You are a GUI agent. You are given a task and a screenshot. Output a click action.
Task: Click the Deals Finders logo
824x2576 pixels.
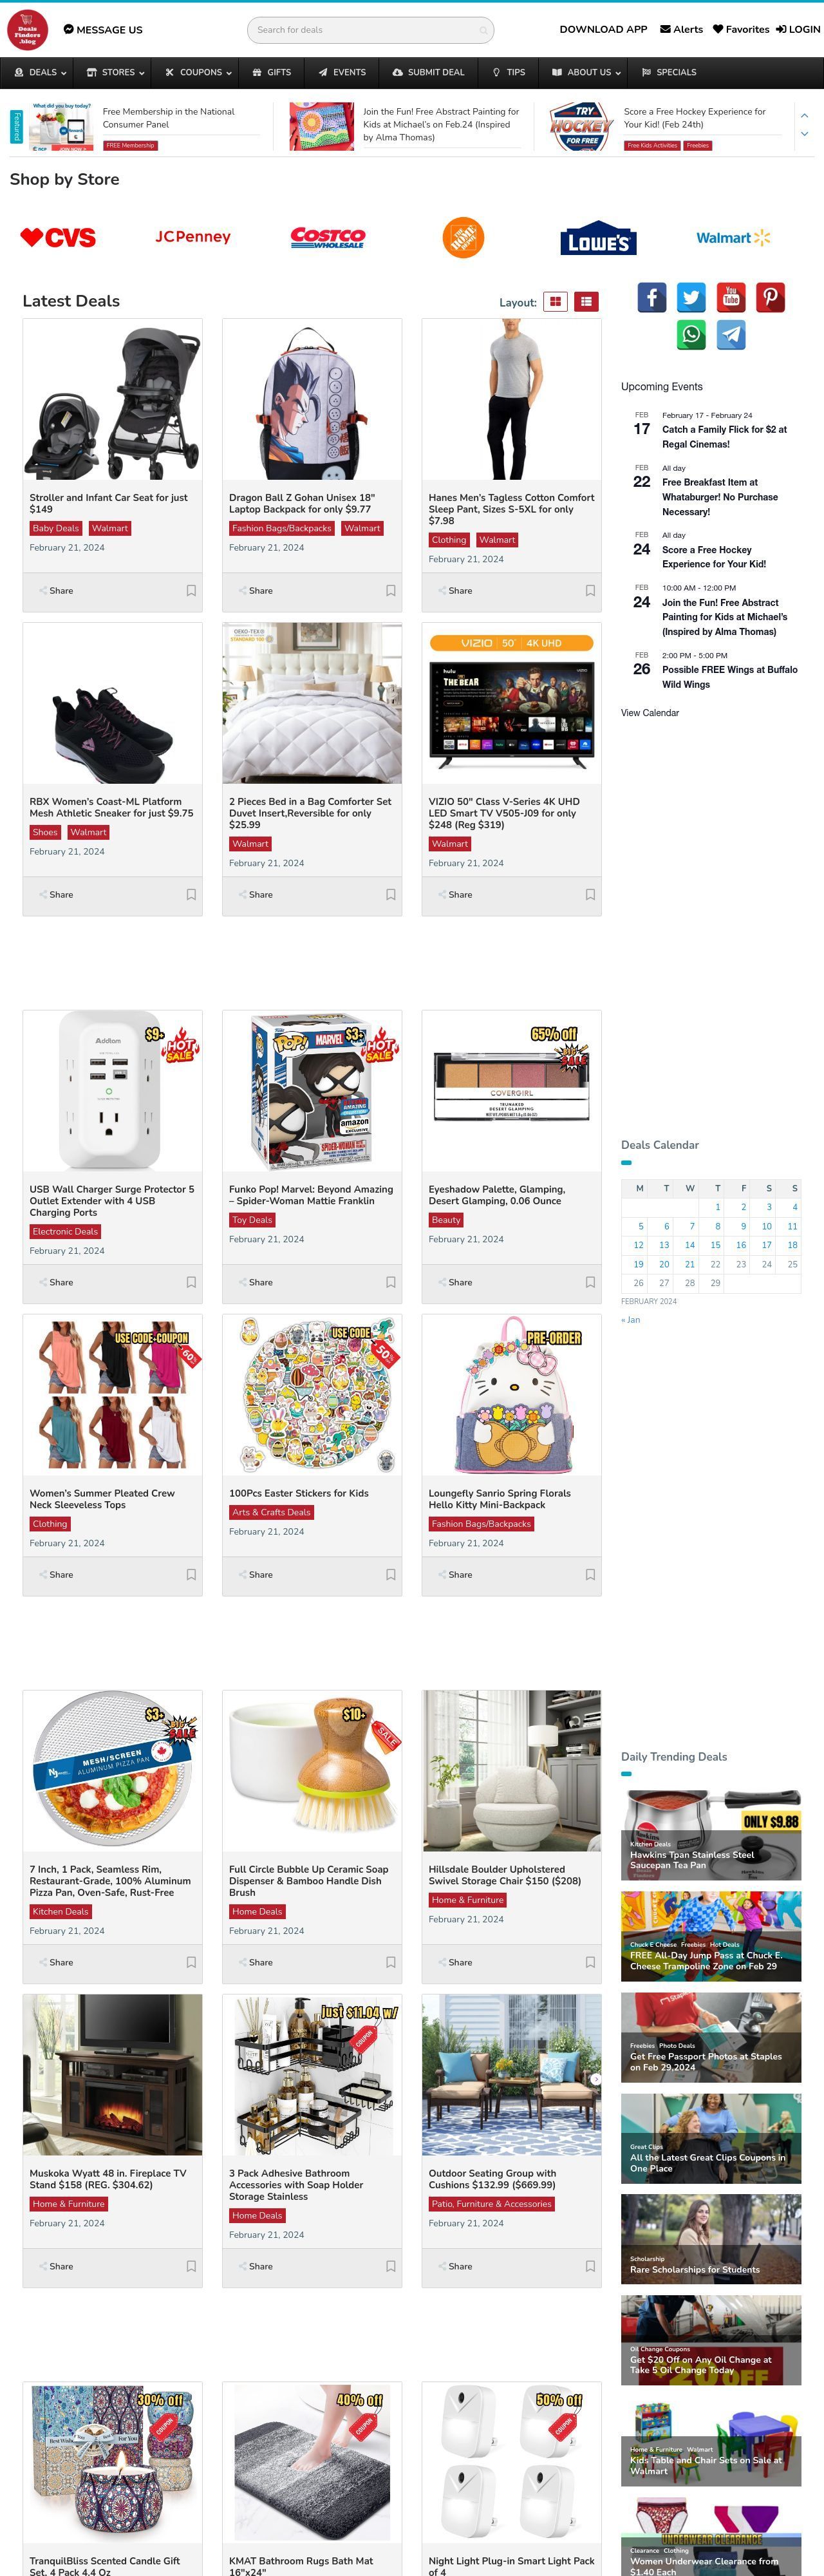pyautogui.click(x=27, y=30)
